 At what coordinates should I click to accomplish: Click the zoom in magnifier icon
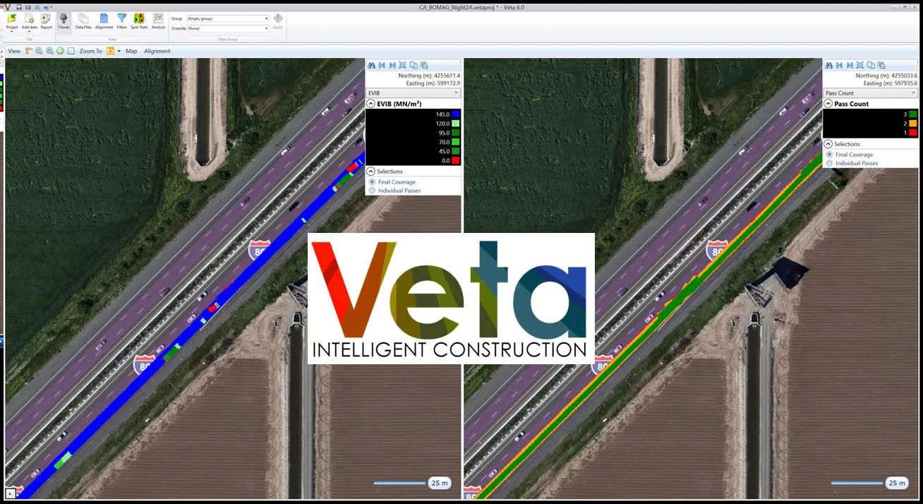pos(50,51)
